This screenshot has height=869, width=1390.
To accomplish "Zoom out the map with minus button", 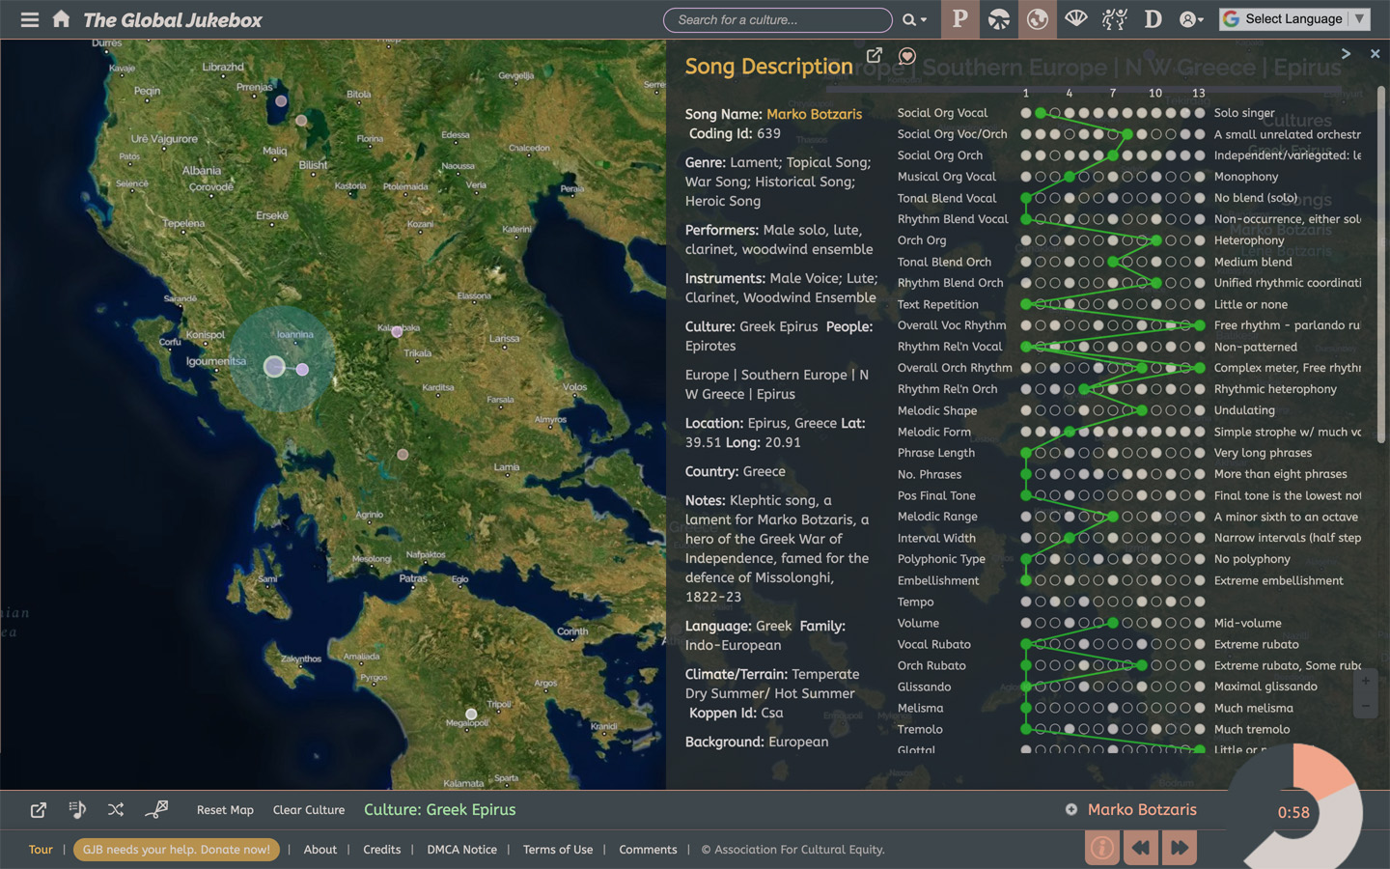I will 1365,707.
